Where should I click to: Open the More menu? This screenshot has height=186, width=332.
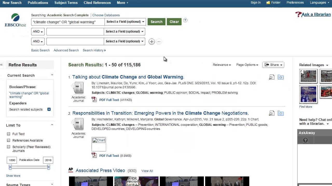tap(122, 3)
